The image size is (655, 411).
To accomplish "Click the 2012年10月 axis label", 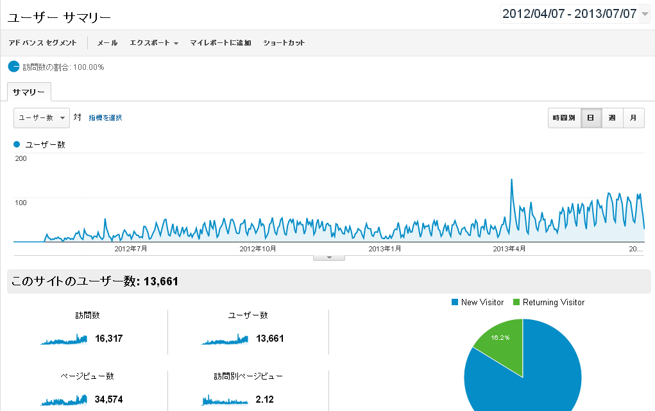I will pos(258,249).
